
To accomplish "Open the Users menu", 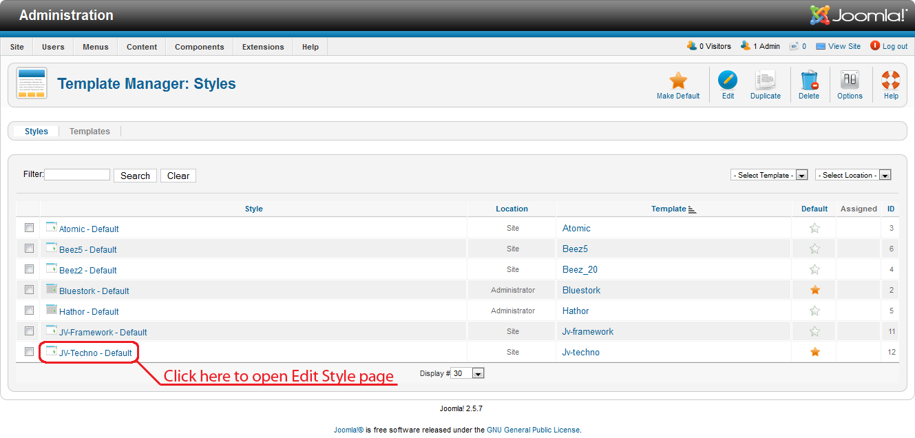I will coord(53,47).
